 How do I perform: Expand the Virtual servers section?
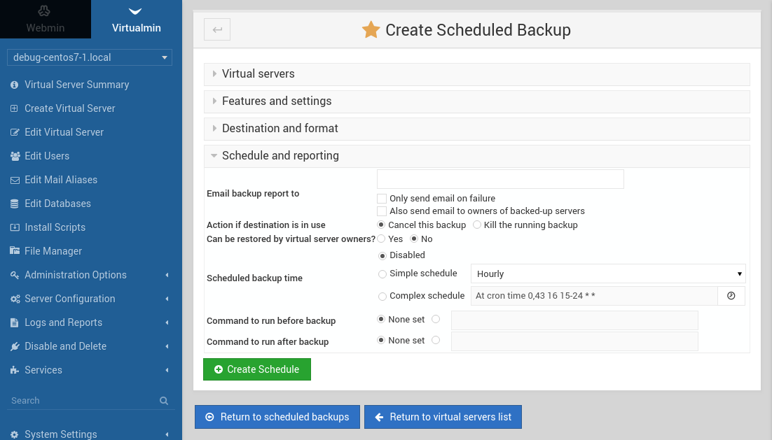476,73
